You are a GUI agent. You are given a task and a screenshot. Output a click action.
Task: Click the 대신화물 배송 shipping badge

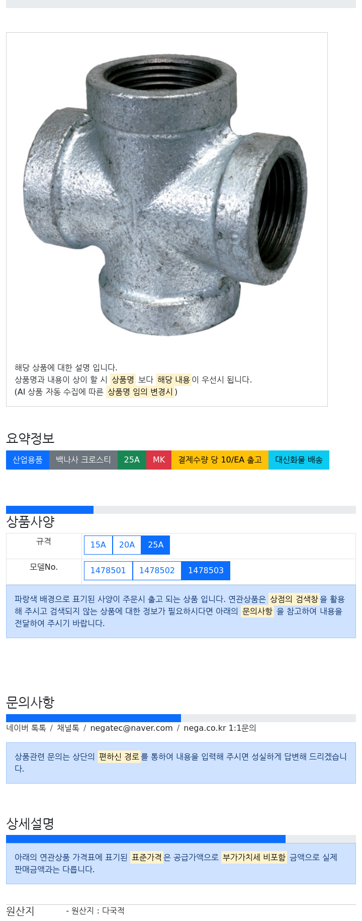[x=299, y=460]
